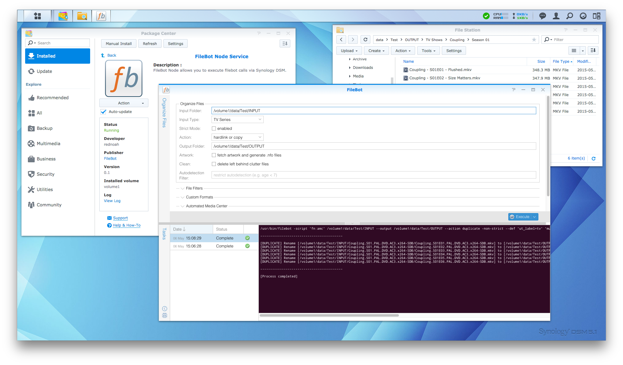
Task: Check fetch artwork and generate .nfo files
Action: pyautogui.click(x=214, y=155)
